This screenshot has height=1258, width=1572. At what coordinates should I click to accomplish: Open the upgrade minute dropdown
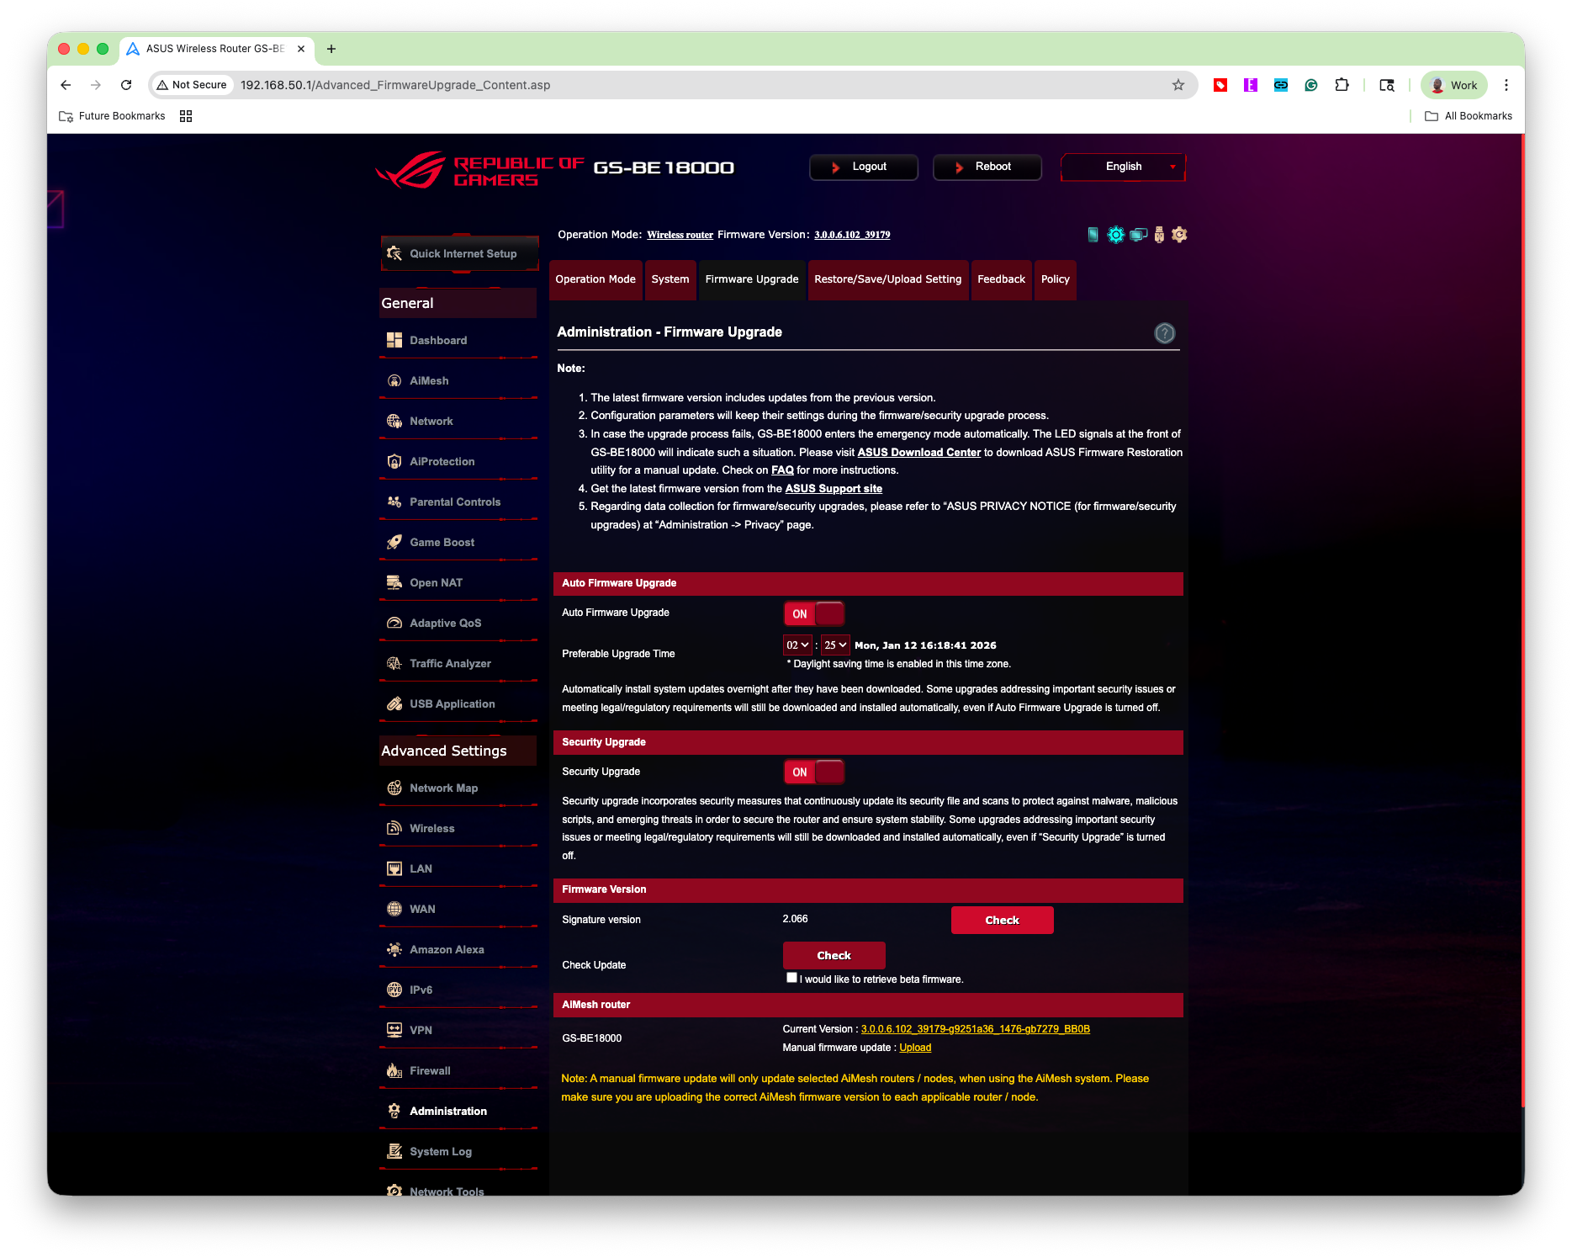pyautogui.click(x=834, y=645)
